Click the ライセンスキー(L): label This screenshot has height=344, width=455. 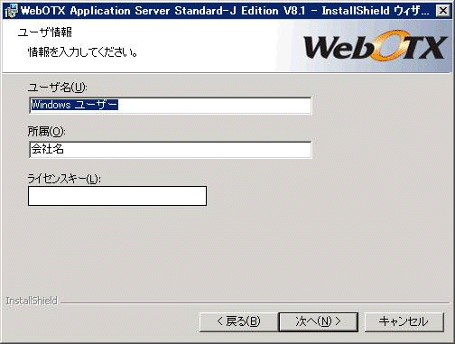(64, 179)
